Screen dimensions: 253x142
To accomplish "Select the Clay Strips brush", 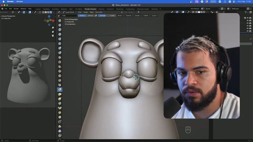I will (x=60, y=34).
